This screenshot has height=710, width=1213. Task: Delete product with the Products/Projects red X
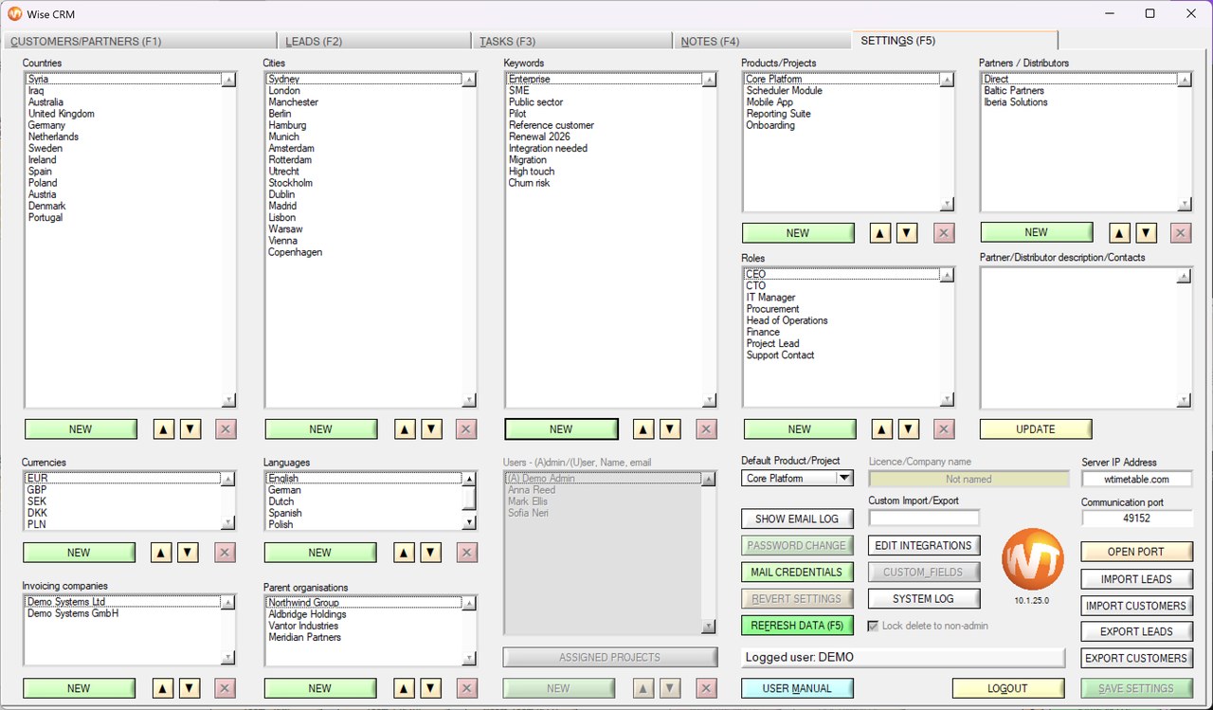coord(944,233)
